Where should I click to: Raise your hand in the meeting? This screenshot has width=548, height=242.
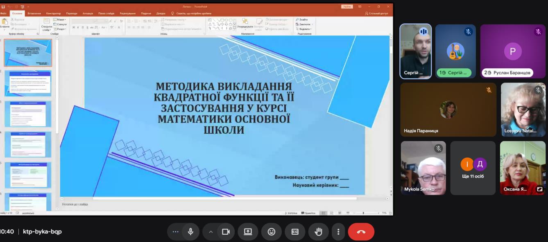pos(318,232)
